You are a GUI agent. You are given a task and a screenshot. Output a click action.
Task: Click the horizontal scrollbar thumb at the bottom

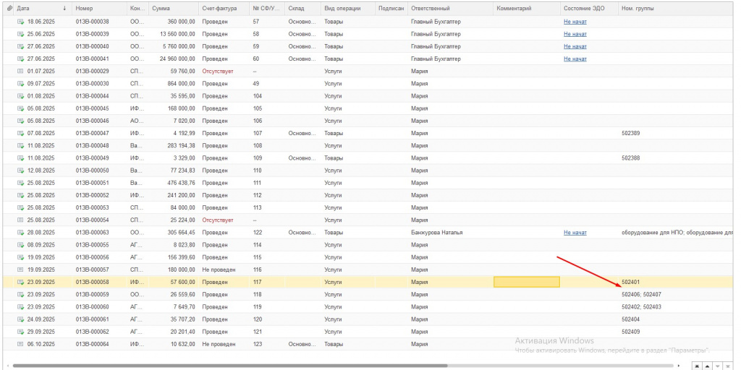[x=229, y=365]
